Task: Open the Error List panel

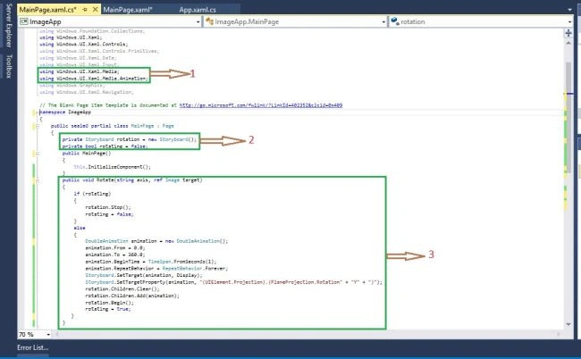Action: click(32, 347)
